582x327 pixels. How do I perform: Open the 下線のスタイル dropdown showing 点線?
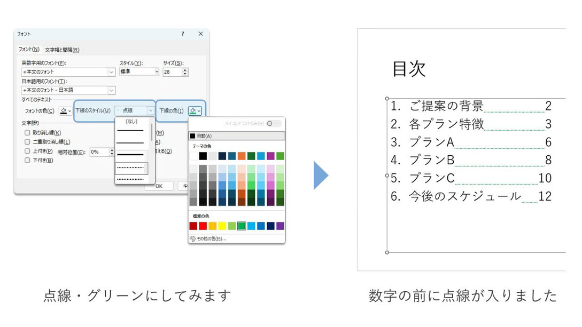click(134, 110)
